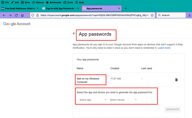Delete Mail on my Windows Computer password
Screen dimensions: 192x118
click(x=176, y=80)
